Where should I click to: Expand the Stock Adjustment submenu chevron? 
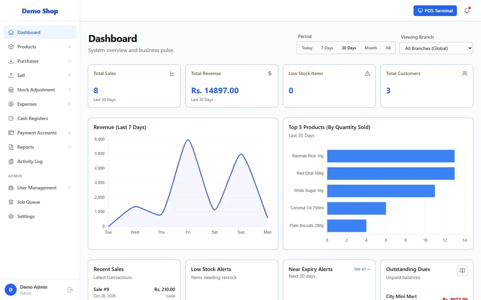[69, 90]
